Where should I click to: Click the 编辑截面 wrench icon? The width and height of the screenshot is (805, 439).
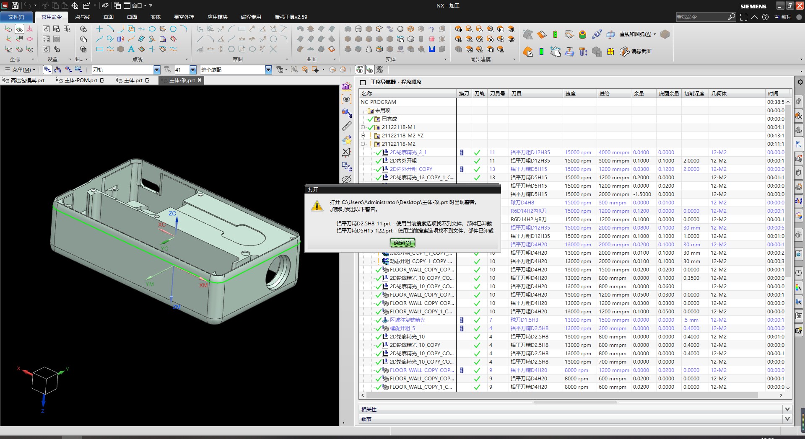[624, 52]
